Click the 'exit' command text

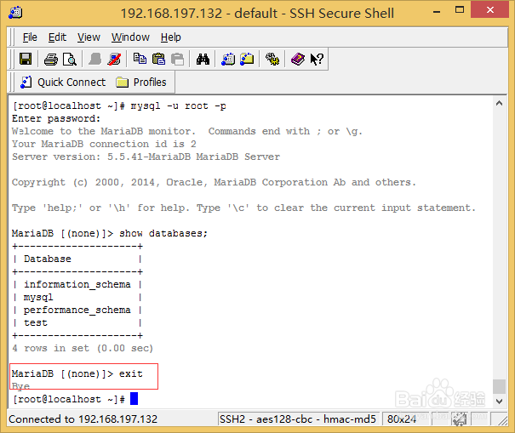pos(131,373)
